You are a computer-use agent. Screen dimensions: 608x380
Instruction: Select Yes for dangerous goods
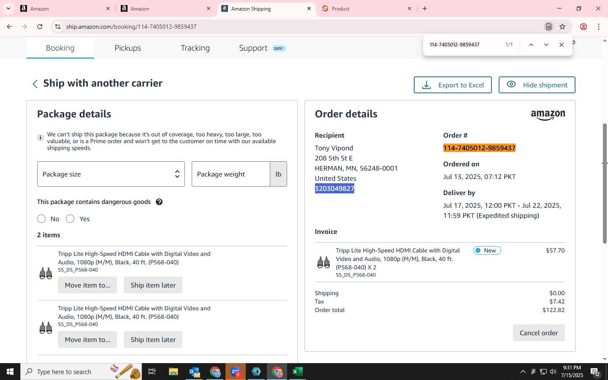pos(70,219)
